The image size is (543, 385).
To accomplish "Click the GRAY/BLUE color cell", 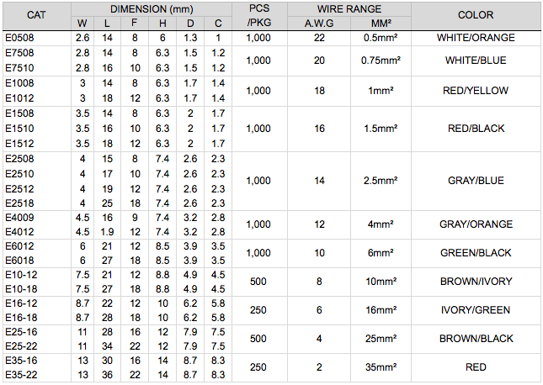I will click(x=476, y=181).
